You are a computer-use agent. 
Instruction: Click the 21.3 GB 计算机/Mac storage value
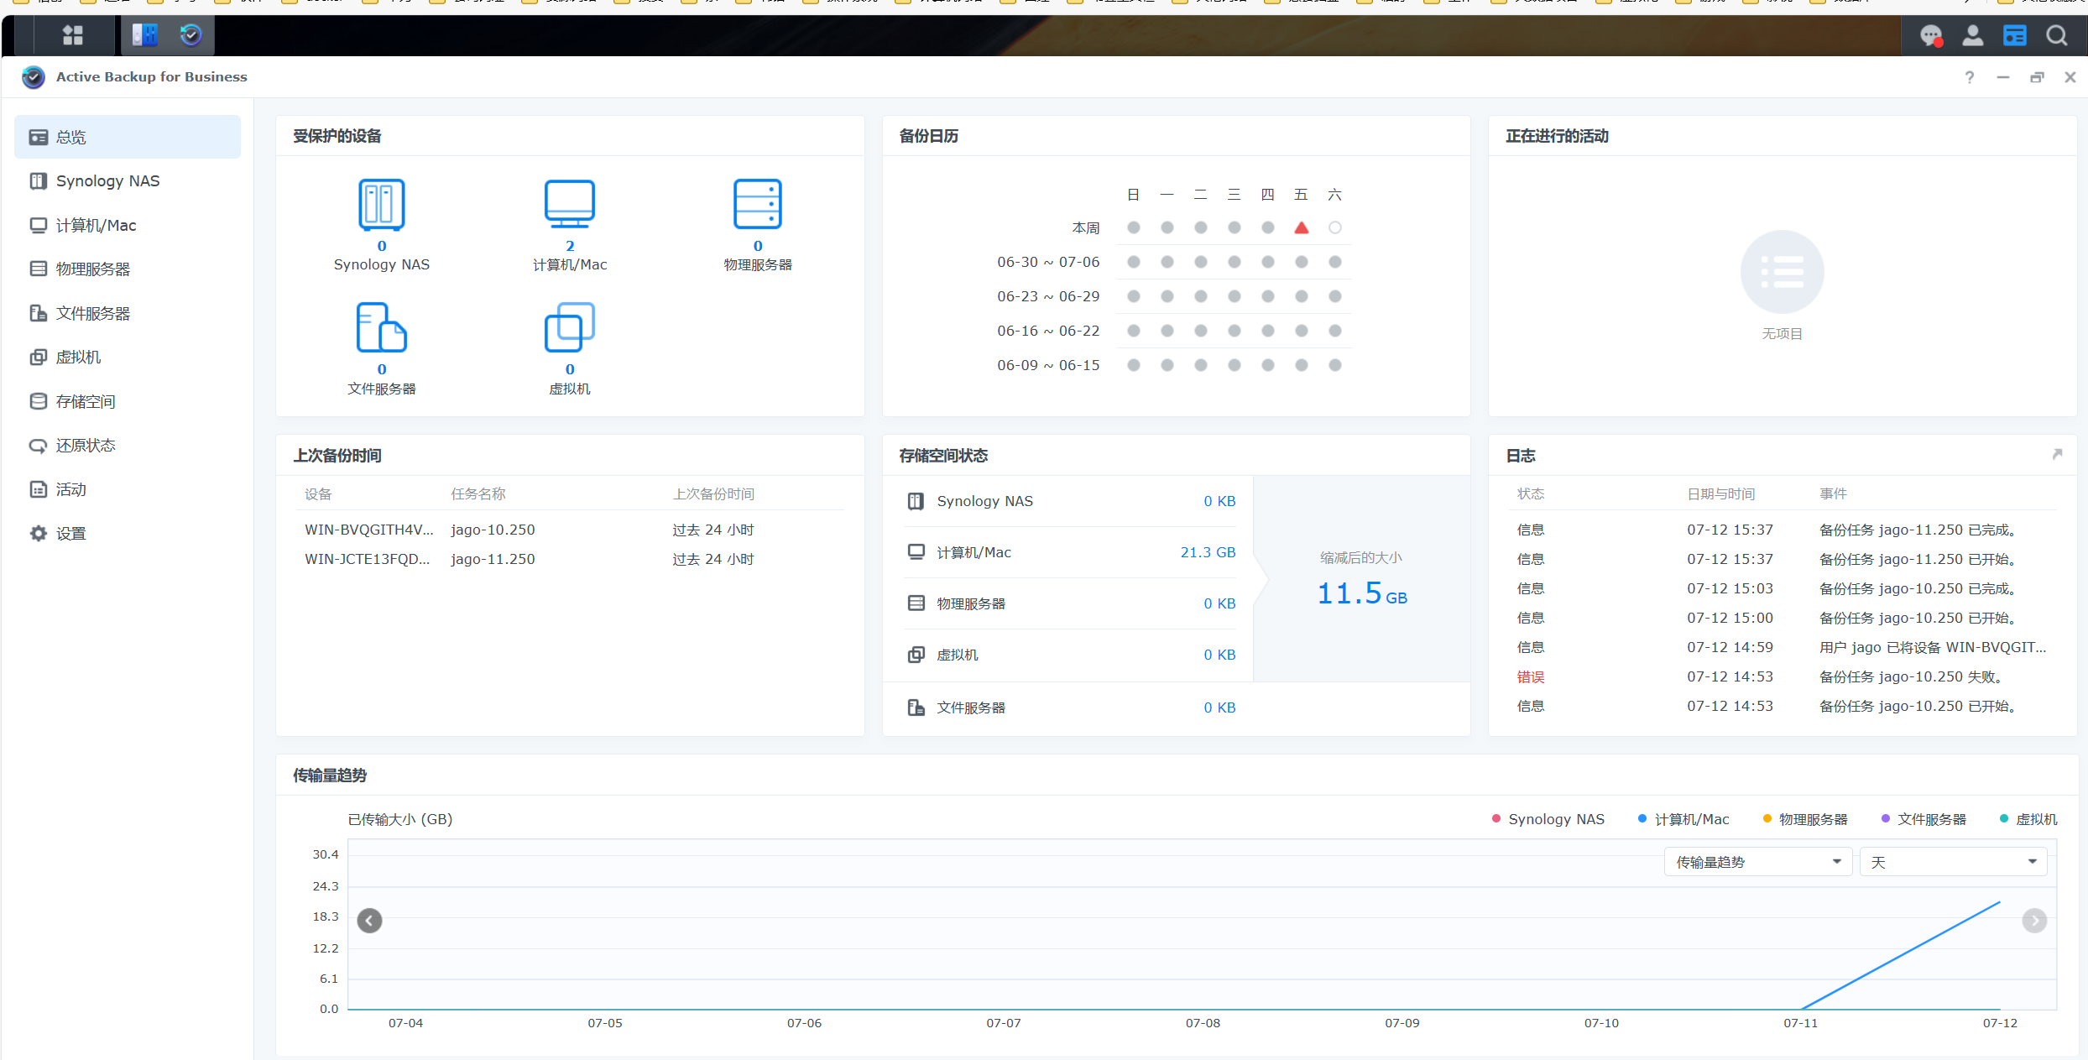pyautogui.click(x=1208, y=552)
